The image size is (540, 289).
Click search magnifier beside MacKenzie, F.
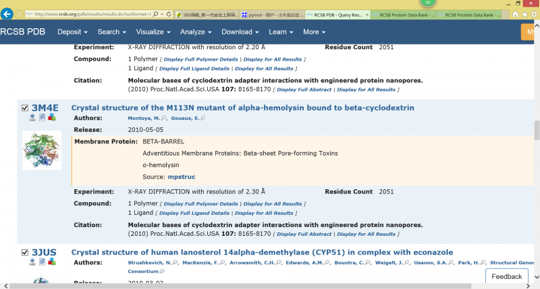coord(223,263)
